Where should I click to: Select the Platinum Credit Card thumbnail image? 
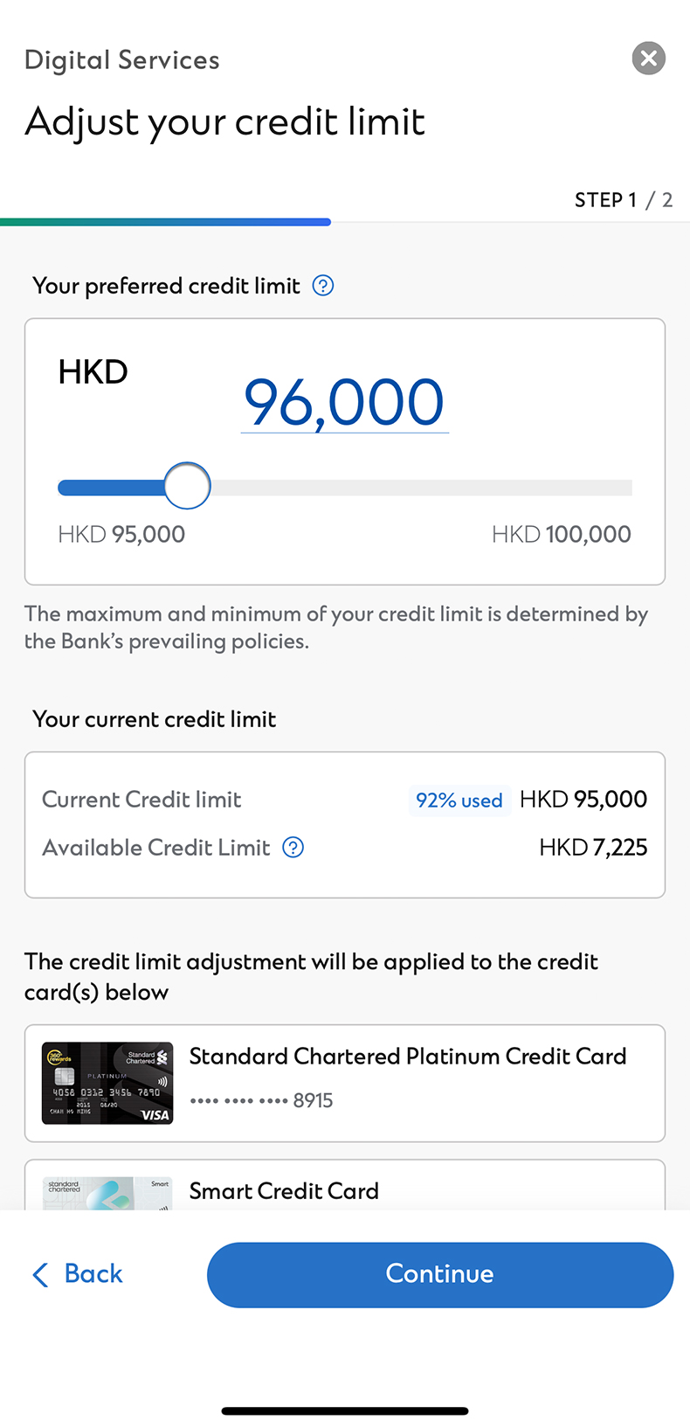[107, 1082]
